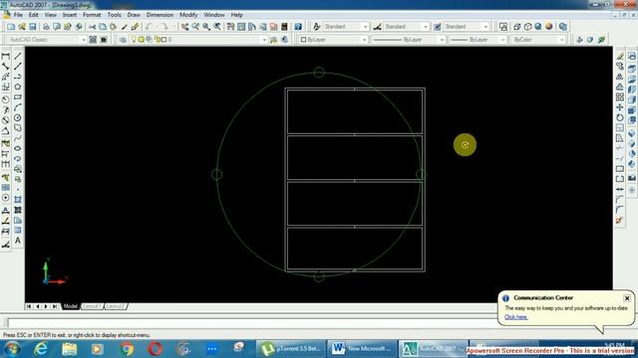Click the Windows Start button
The height and width of the screenshot is (358, 638).
point(12,349)
